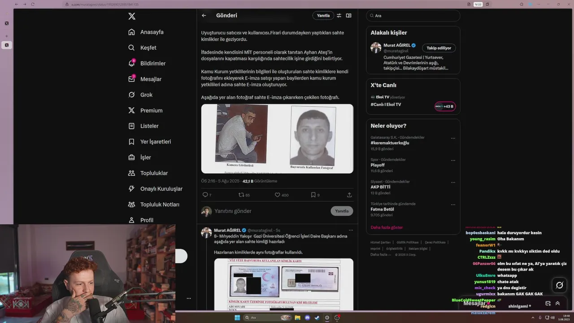Click the back arrow next to Gönderi
The width and height of the screenshot is (574, 323).
(x=204, y=15)
